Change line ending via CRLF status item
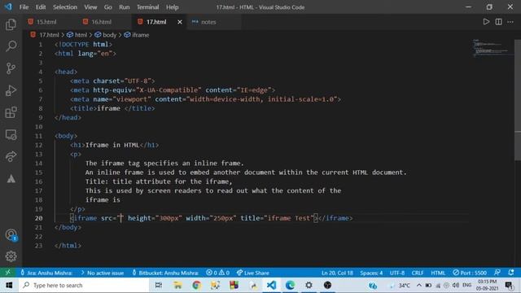Screen dimensions: 521x293 418,273
